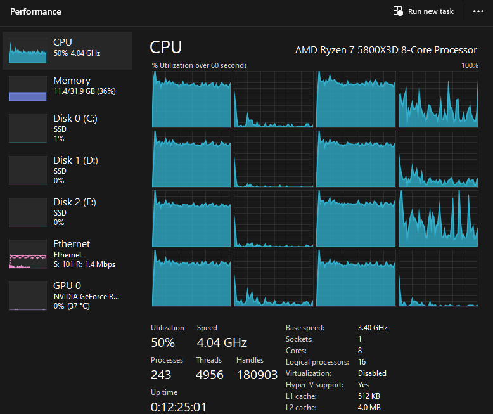Click the 50% Utilization value
This screenshot has width=493, height=414.
pos(163,343)
